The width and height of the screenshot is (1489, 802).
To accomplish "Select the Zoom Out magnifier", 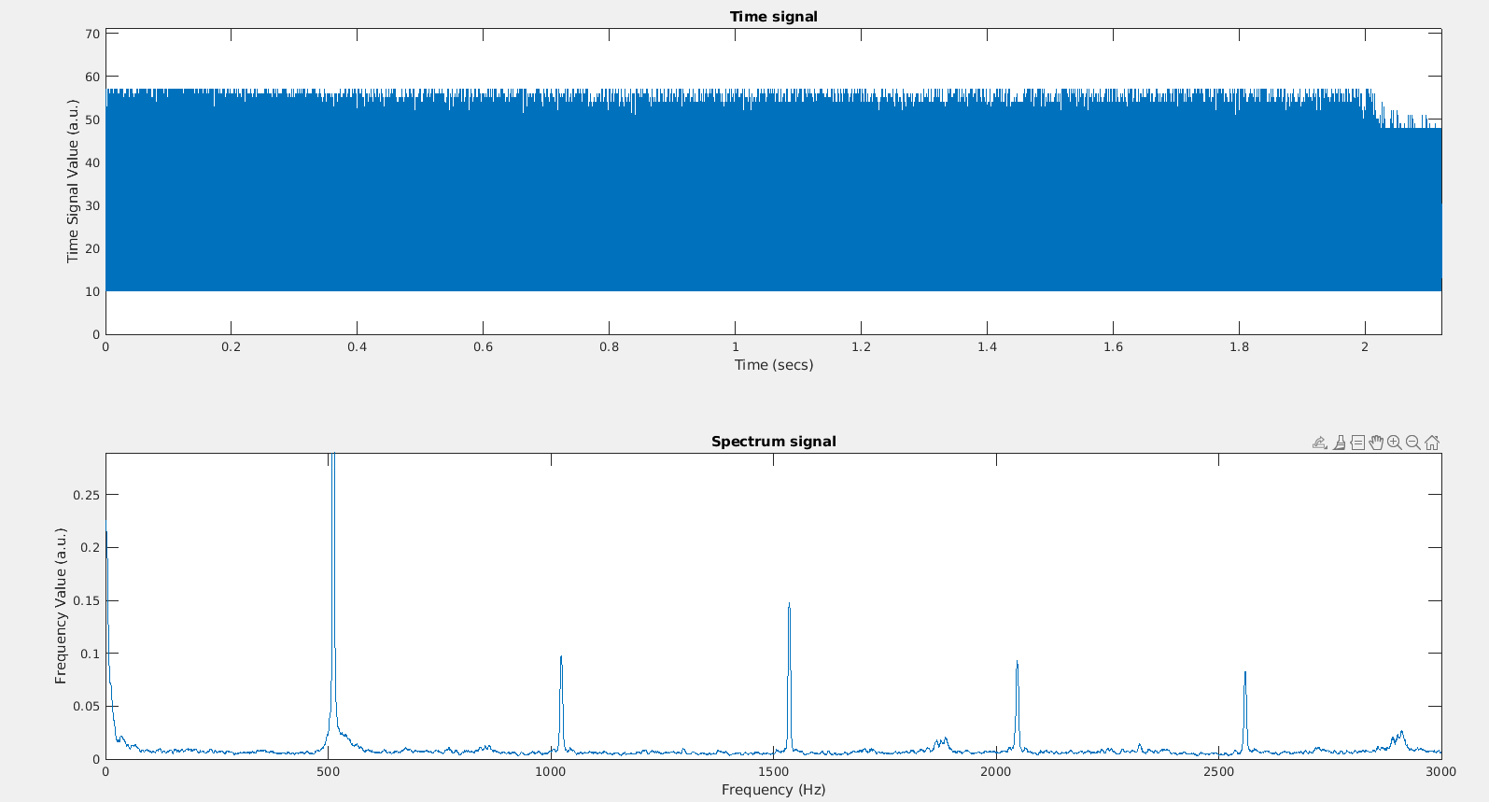I will 1413,443.
